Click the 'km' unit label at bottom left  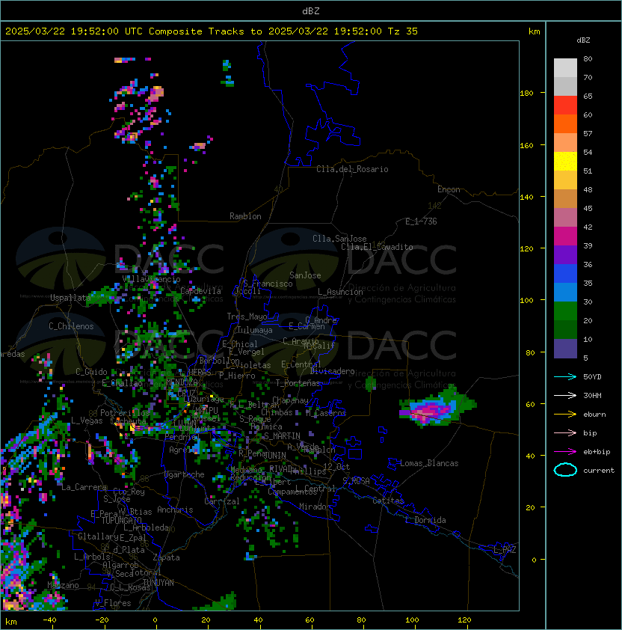11,622
